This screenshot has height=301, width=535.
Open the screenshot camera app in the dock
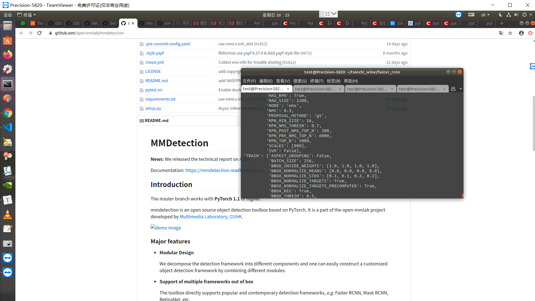7,244
